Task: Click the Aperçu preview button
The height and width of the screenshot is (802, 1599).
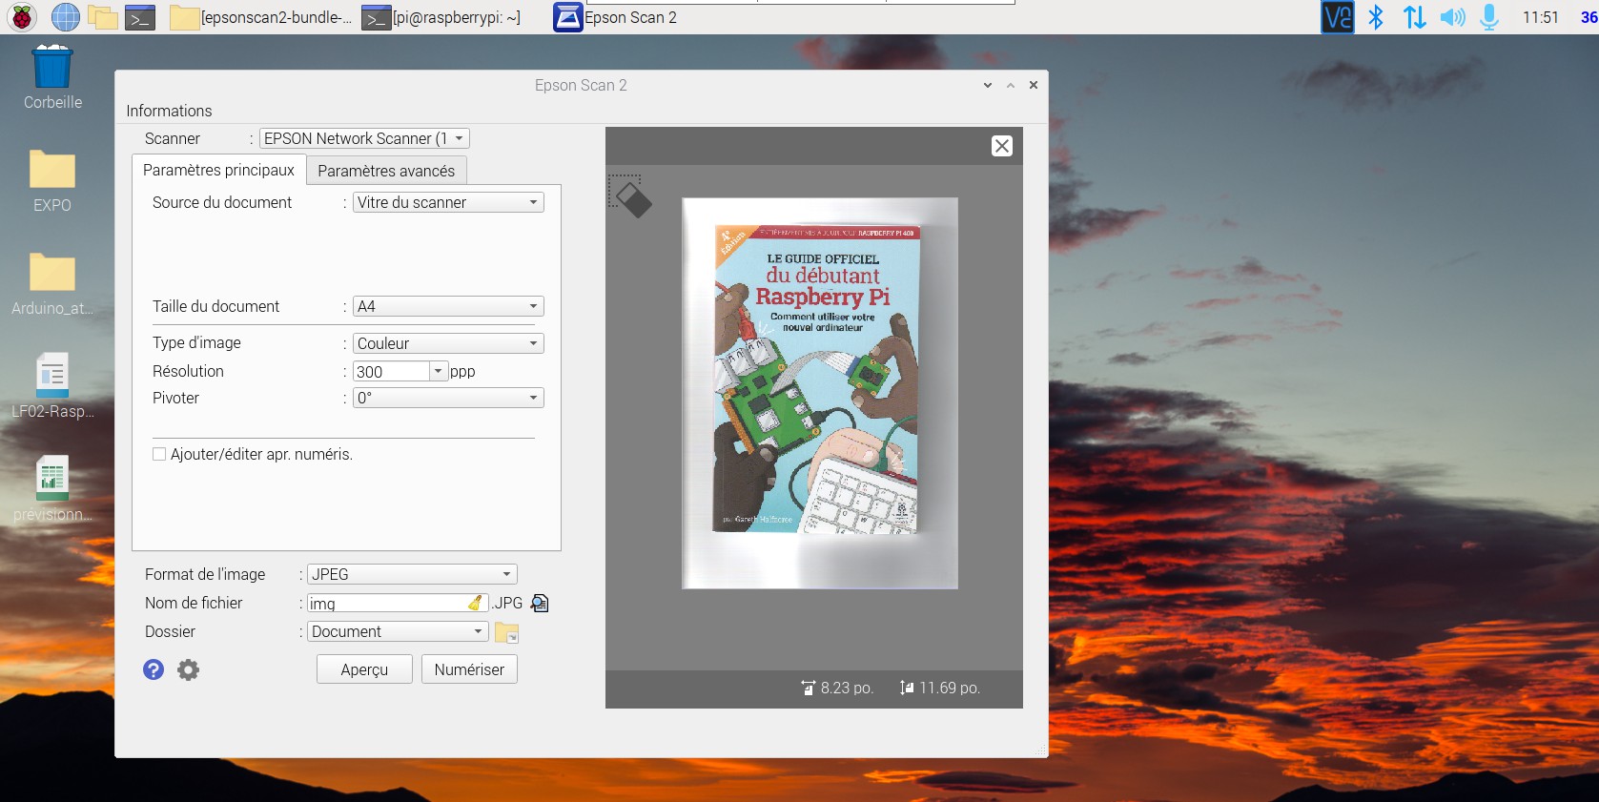Action: pos(364,669)
